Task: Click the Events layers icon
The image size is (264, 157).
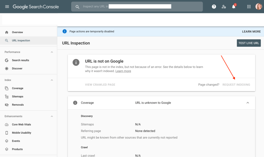Action: [6, 141]
